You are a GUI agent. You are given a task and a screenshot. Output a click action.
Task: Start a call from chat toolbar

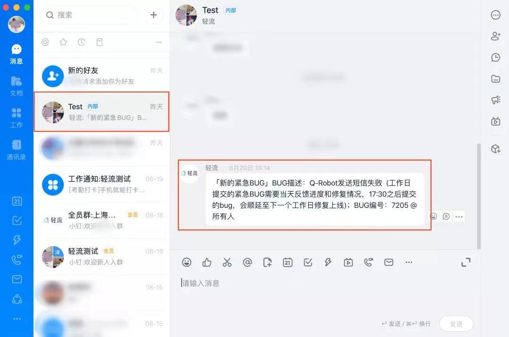pyautogui.click(x=369, y=263)
